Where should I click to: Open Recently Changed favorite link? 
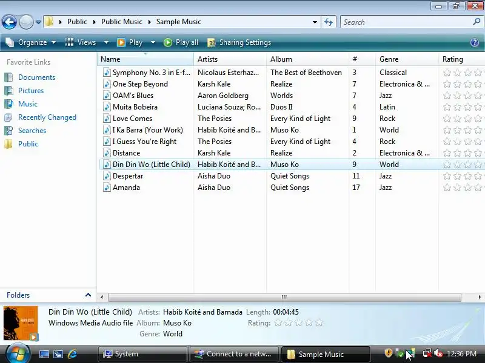tap(47, 117)
